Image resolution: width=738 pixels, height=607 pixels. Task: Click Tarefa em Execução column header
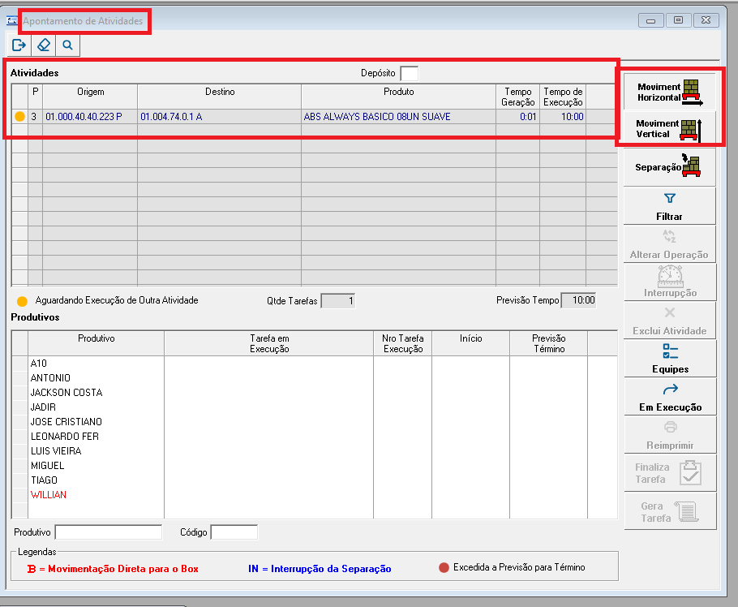268,343
